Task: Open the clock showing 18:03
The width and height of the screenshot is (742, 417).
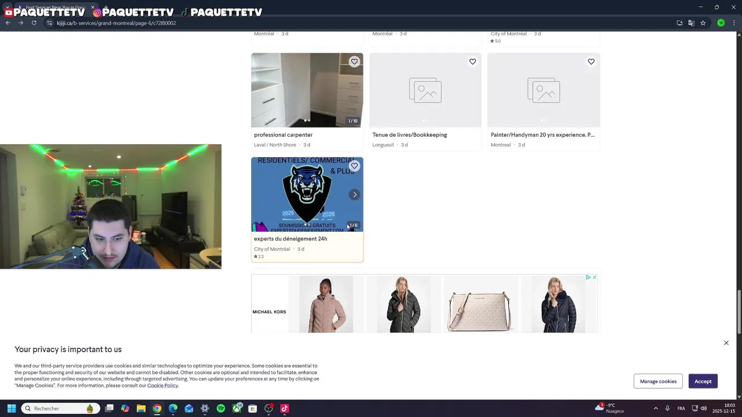Action: 725,408
